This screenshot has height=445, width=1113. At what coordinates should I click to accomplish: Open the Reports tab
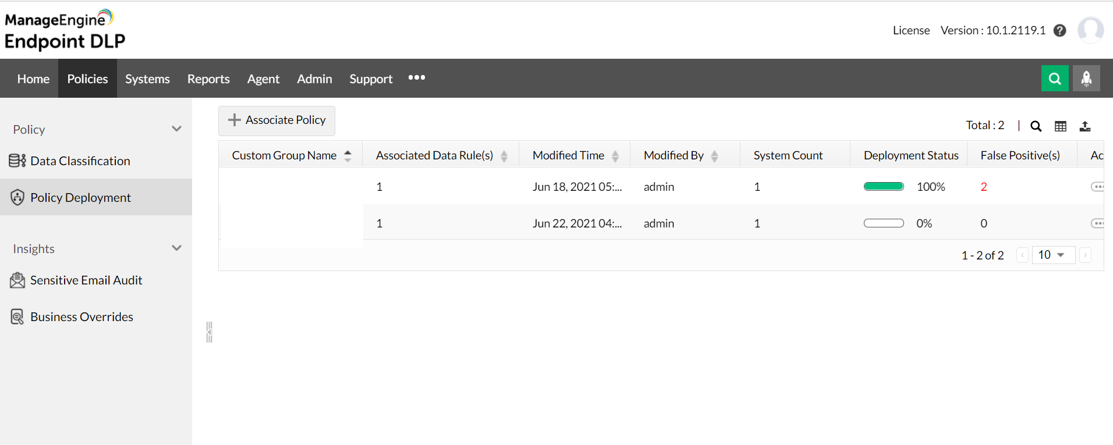(x=208, y=79)
